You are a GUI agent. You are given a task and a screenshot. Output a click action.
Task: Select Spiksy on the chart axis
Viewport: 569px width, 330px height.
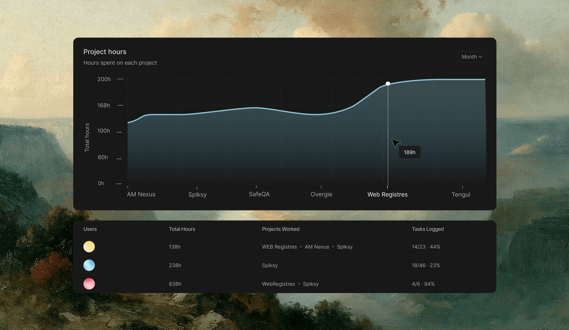click(x=197, y=195)
